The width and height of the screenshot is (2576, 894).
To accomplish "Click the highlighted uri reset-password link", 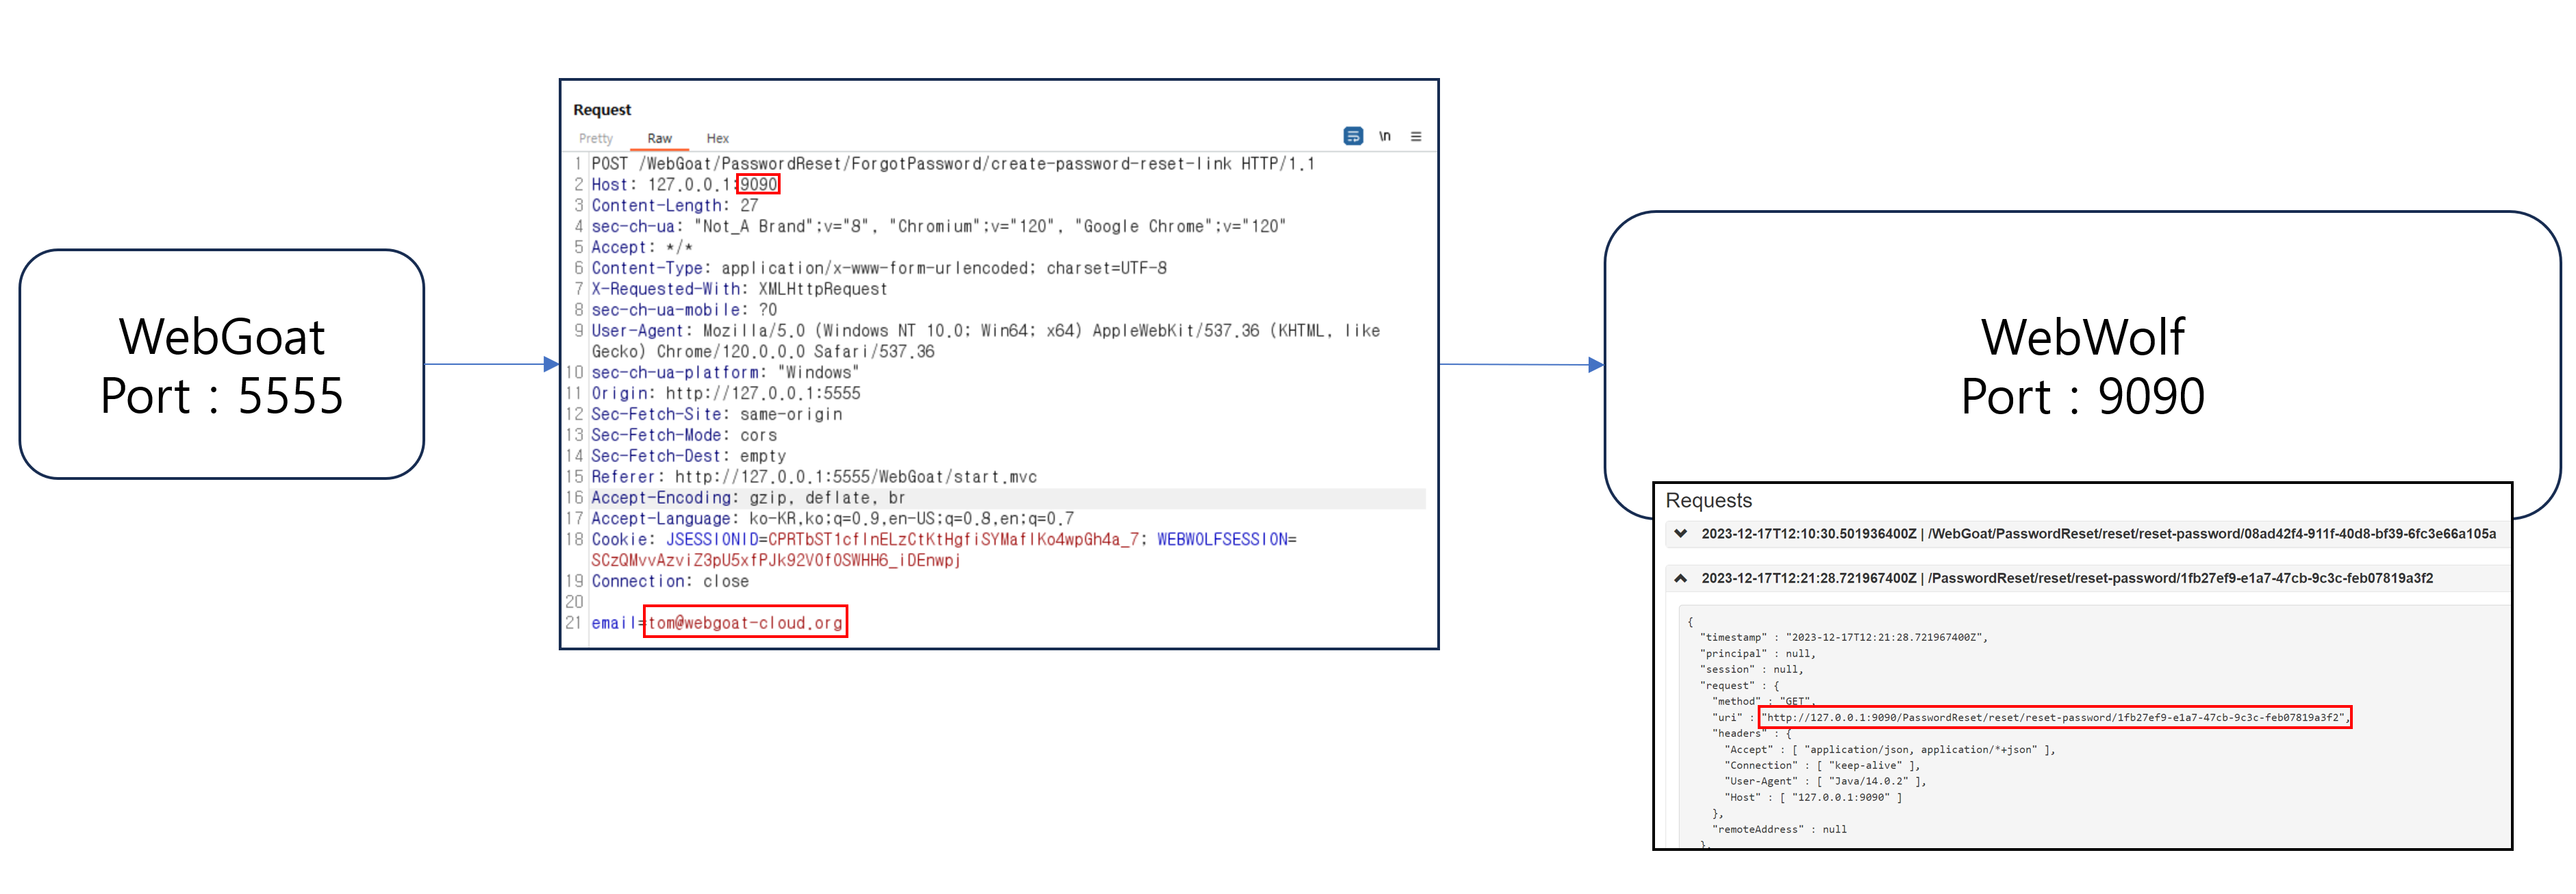I will [x=2054, y=717].
